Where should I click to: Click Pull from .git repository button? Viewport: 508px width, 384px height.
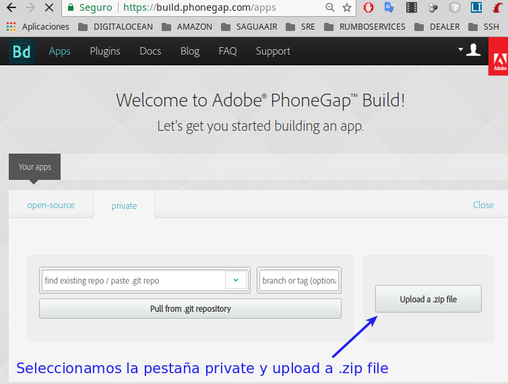(190, 309)
